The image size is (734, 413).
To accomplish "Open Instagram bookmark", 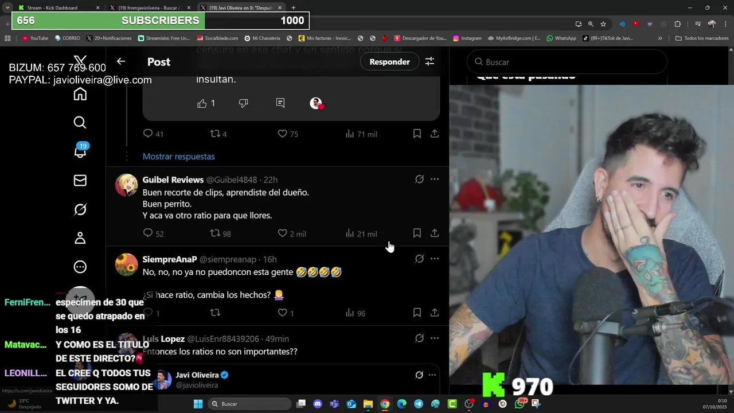I will pos(467,38).
